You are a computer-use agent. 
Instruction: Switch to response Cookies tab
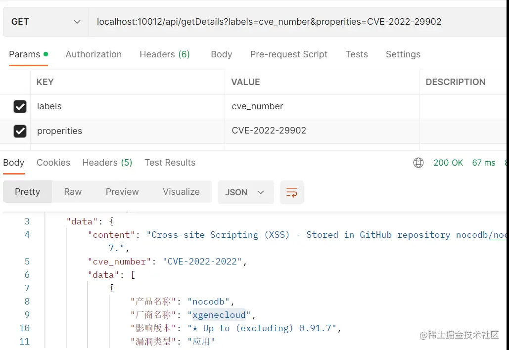click(x=53, y=163)
